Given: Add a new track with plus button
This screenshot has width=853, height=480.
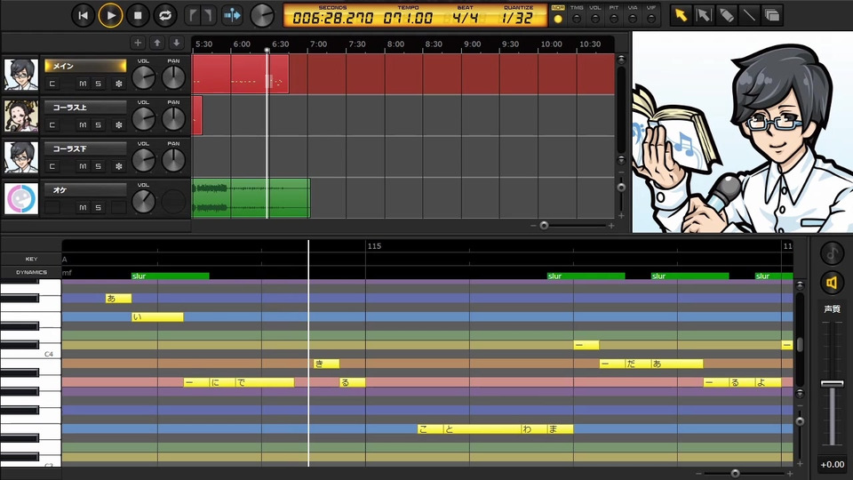Looking at the screenshot, I should click(138, 43).
